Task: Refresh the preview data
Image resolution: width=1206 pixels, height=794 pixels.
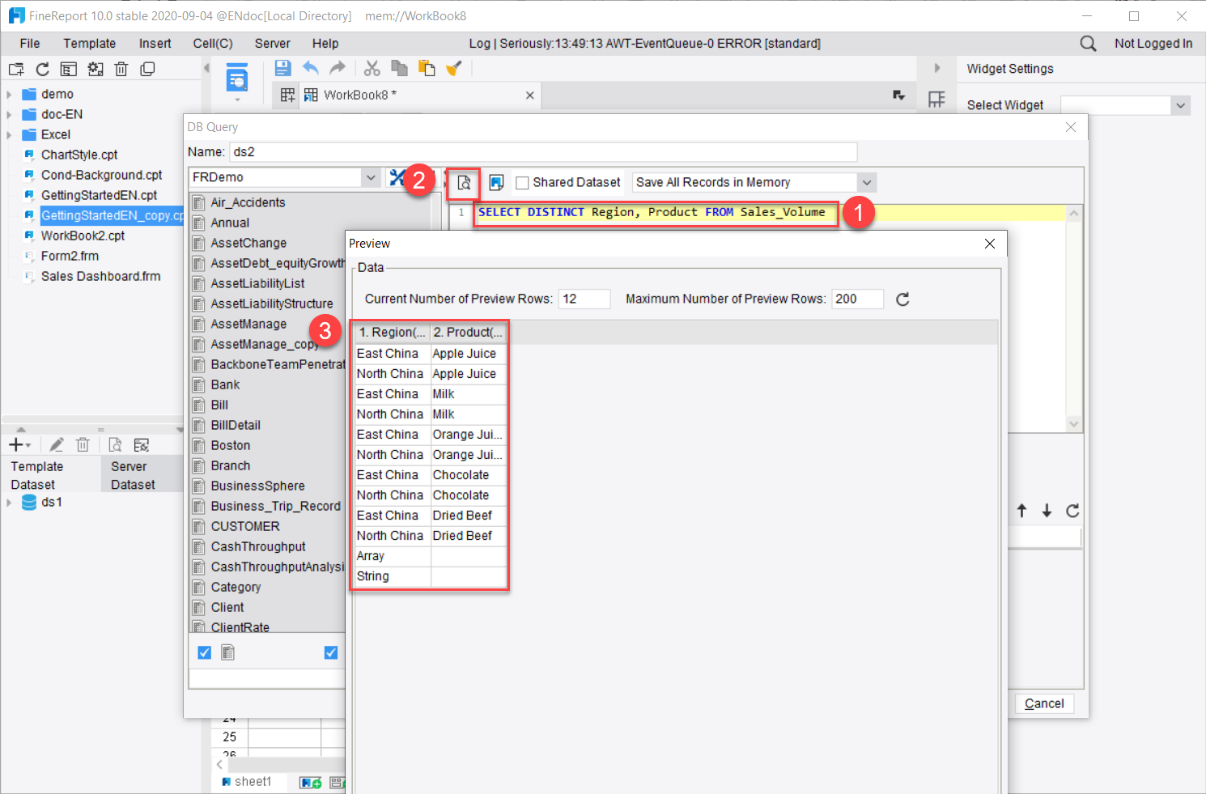Action: click(x=902, y=299)
